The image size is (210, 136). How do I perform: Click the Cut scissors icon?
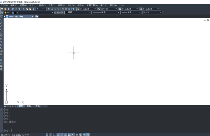click(x=24, y=9)
